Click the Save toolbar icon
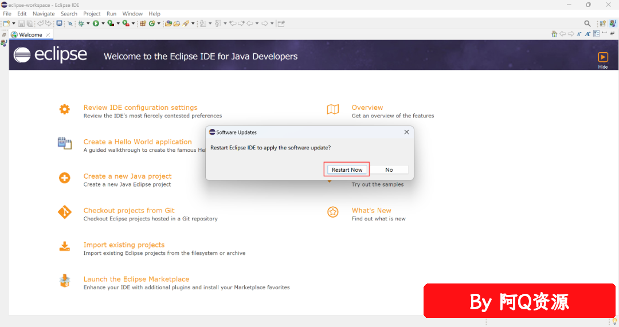Screen dimensions: 619x327 21,23
